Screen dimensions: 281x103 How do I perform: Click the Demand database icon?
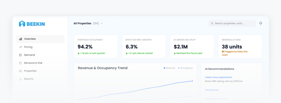tap(20, 55)
